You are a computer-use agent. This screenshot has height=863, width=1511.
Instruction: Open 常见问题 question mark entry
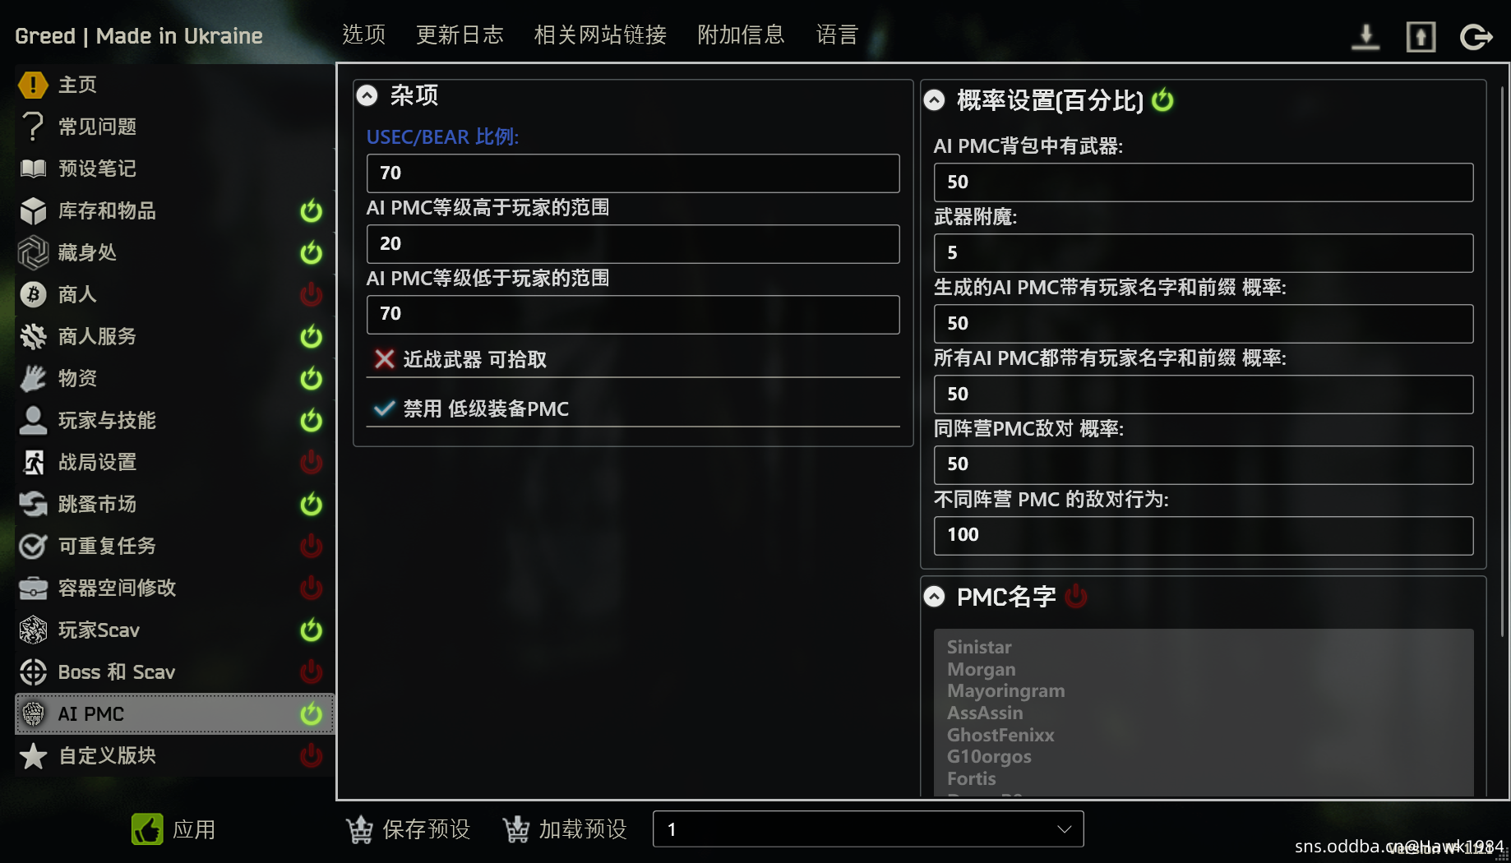coord(33,127)
